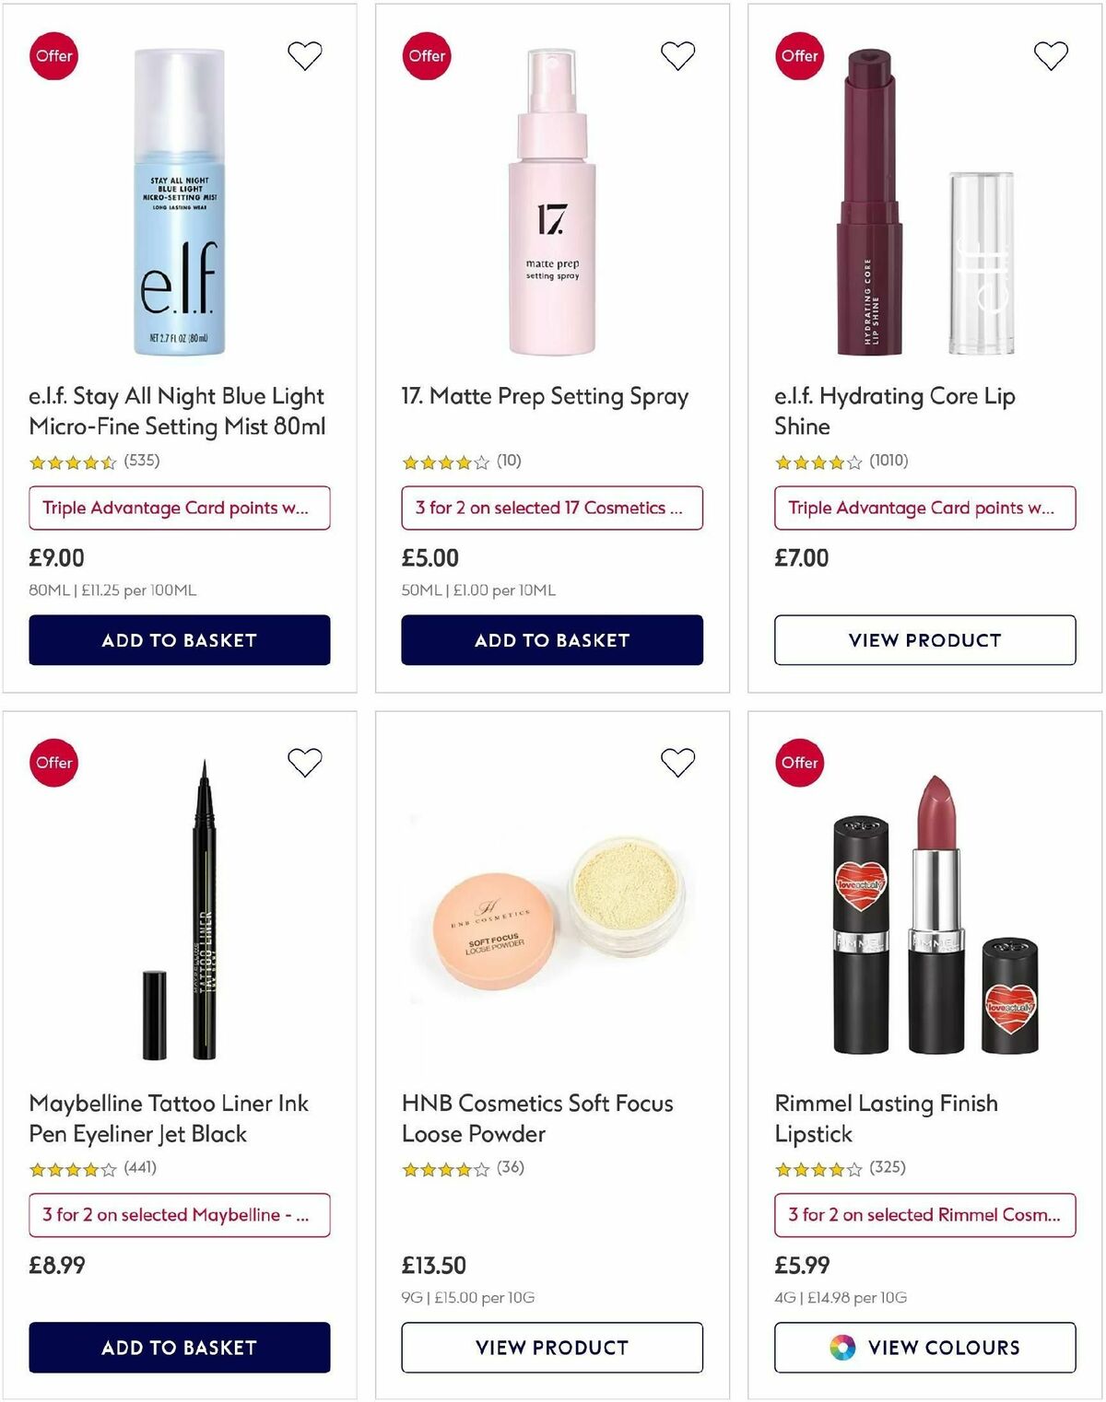Image resolution: width=1106 pixels, height=1402 pixels.
Task: Expand the 3 for 2 Rimmel offer details
Action: click(925, 1215)
